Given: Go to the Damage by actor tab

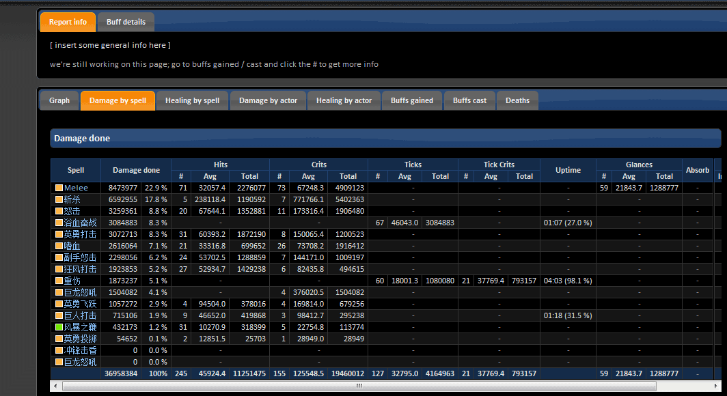Looking at the screenshot, I should pos(268,100).
